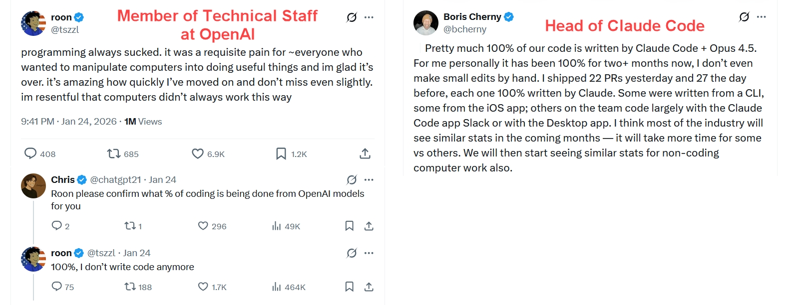
Task: Like roon's main programming tweet
Action: tap(198, 153)
